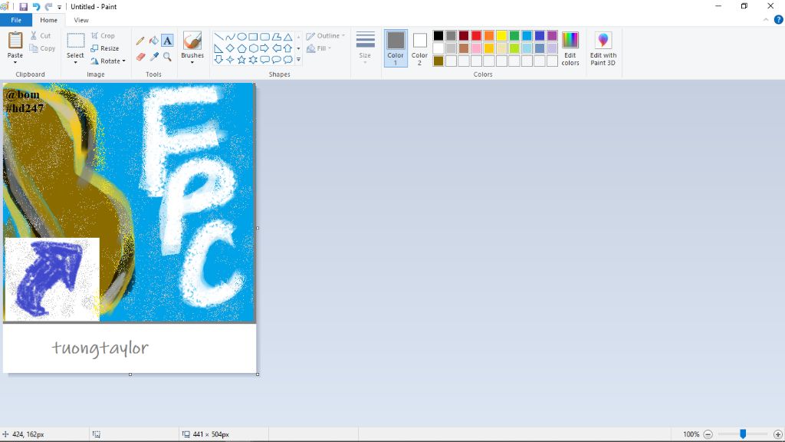Viewport: 785px width, 442px height.
Task: Switch to the Home tab
Action: coord(48,20)
